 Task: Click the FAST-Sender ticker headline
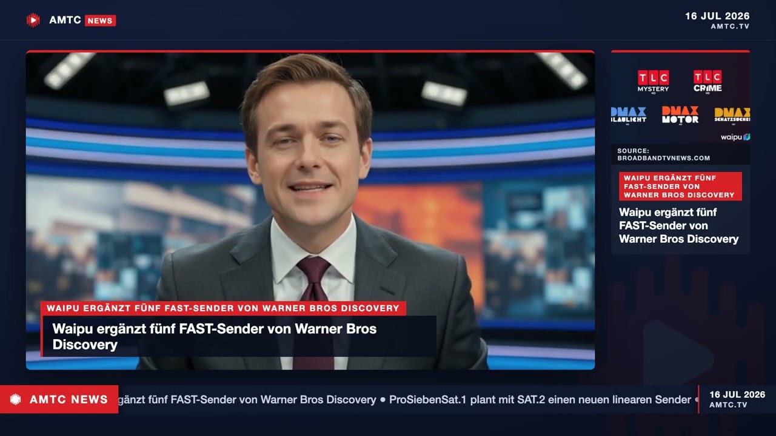tap(247, 400)
